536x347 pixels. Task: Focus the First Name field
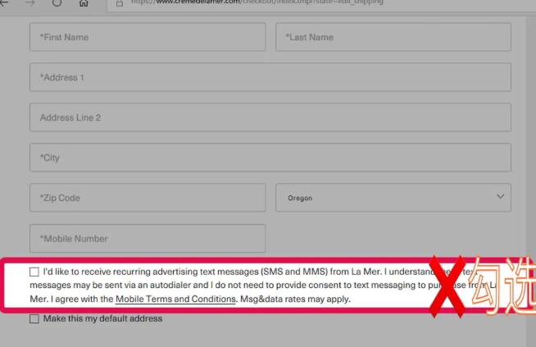[148, 37]
